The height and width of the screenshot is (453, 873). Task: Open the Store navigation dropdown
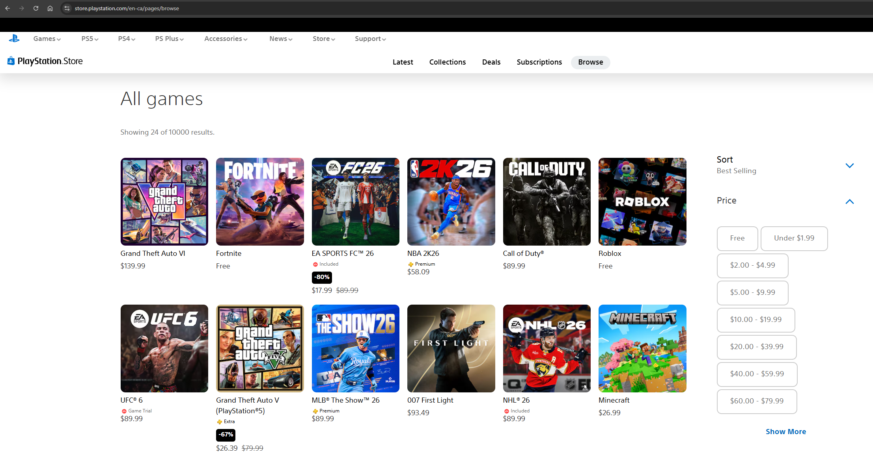(x=324, y=39)
